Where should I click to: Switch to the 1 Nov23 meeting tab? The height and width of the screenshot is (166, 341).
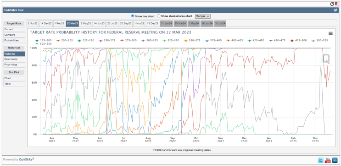139,23
